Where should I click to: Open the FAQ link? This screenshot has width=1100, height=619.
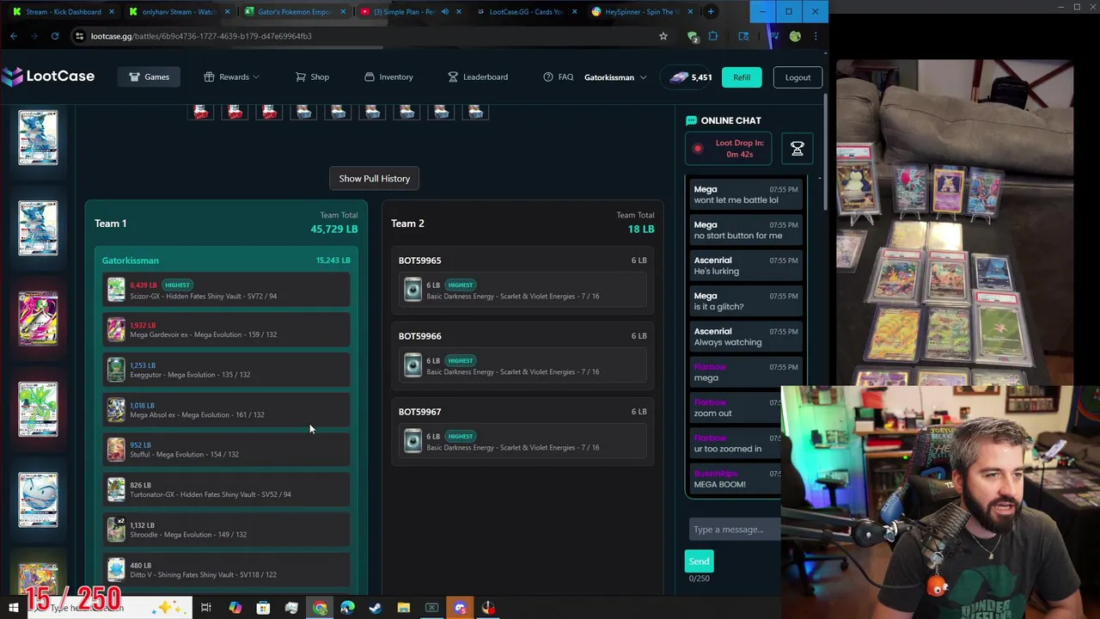[x=558, y=77]
